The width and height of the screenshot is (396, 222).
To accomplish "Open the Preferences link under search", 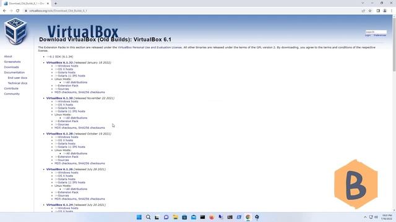I will point(380,36).
